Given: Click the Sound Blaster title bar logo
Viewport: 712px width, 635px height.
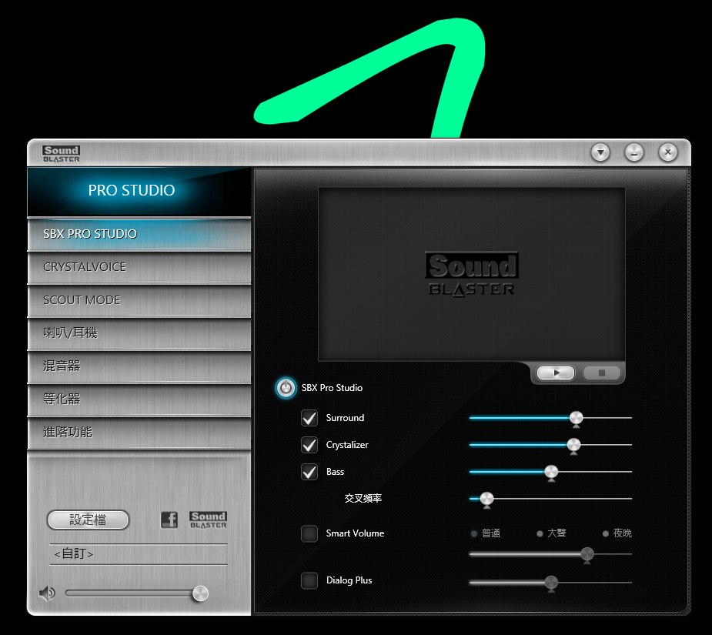Looking at the screenshot, I should click(x=62, y=154).
